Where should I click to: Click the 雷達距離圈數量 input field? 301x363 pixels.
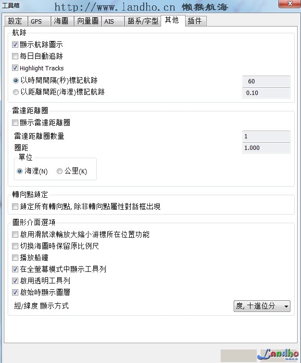tap(266, 136)
